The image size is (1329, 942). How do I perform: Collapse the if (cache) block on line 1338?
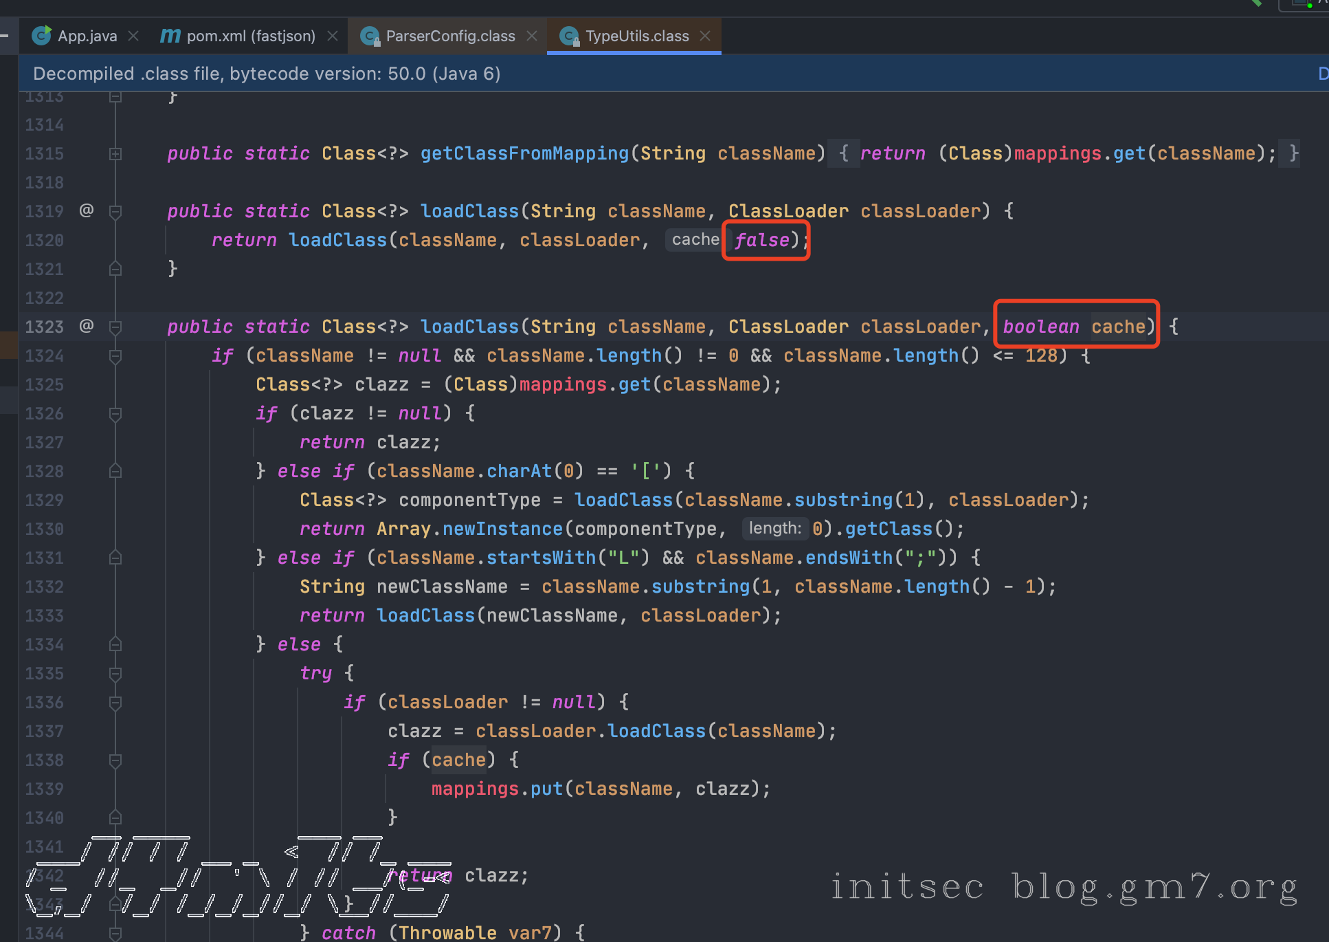coord(115,760)
